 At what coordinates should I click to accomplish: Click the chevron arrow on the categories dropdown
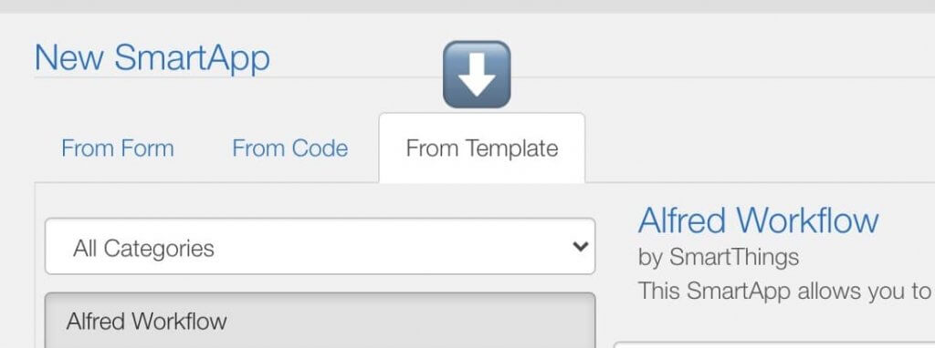point(580,246)
